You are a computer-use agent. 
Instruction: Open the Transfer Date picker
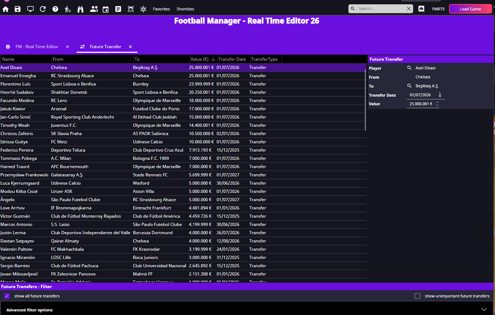(440, 95)
